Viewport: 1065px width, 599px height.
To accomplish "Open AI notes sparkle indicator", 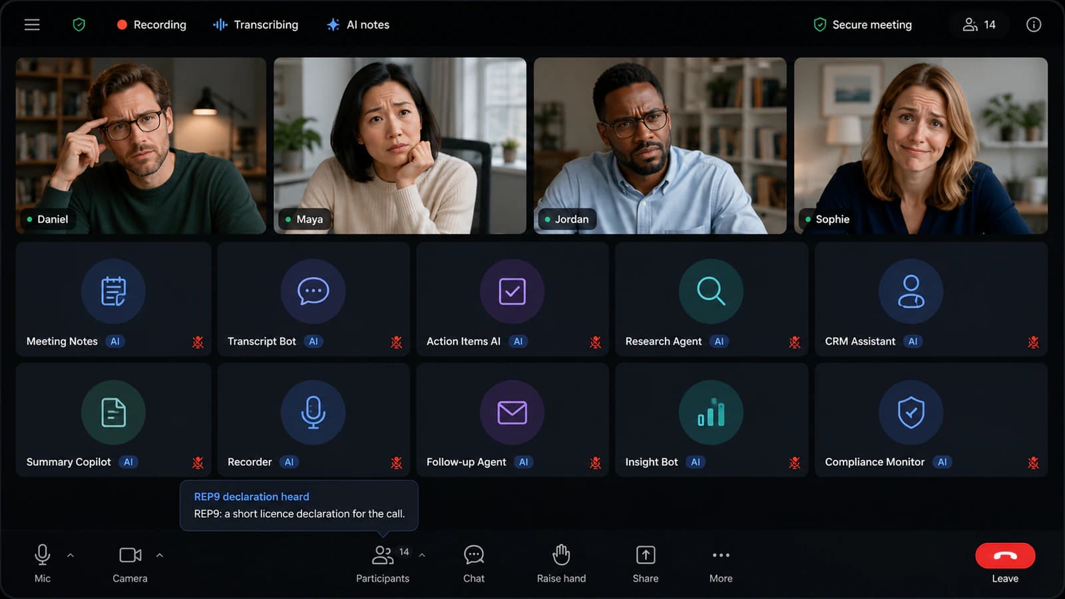I will click(x=358, y=25).
